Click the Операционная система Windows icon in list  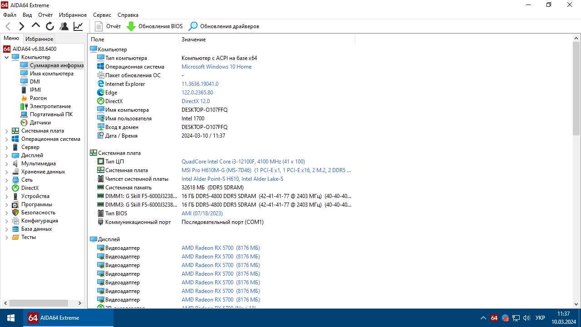click(x=101, y=67)
